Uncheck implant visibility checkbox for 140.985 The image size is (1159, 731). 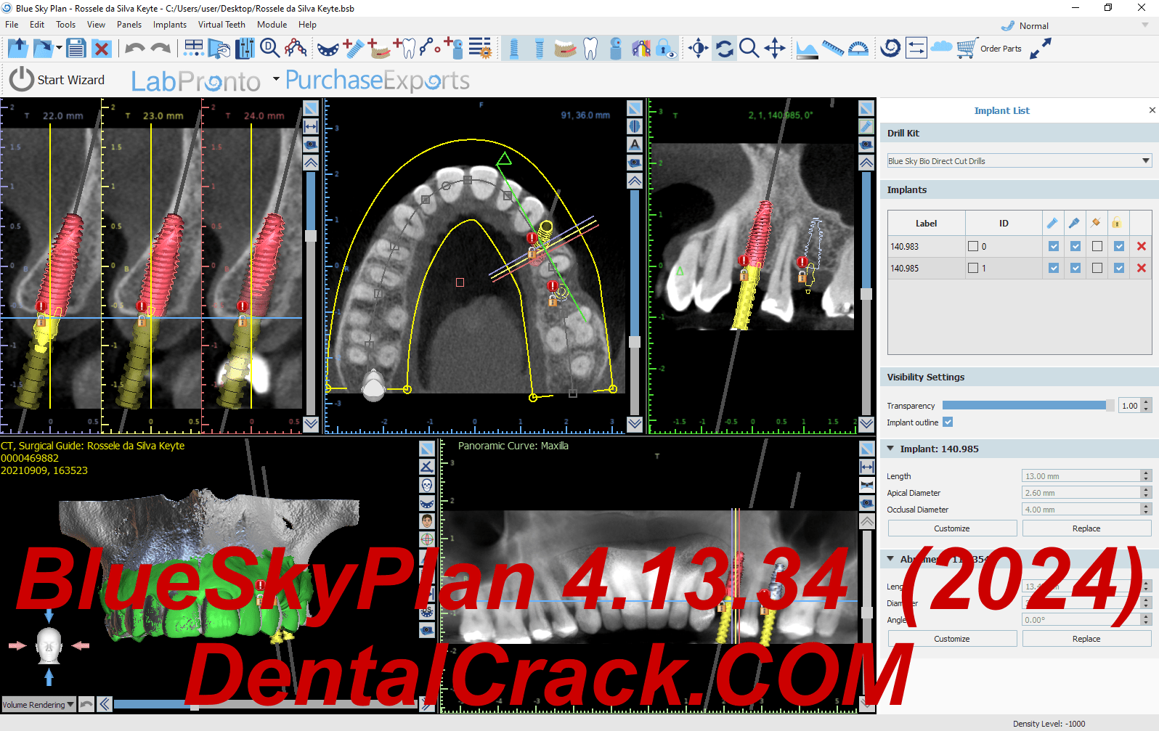(x=1054, y=268)
